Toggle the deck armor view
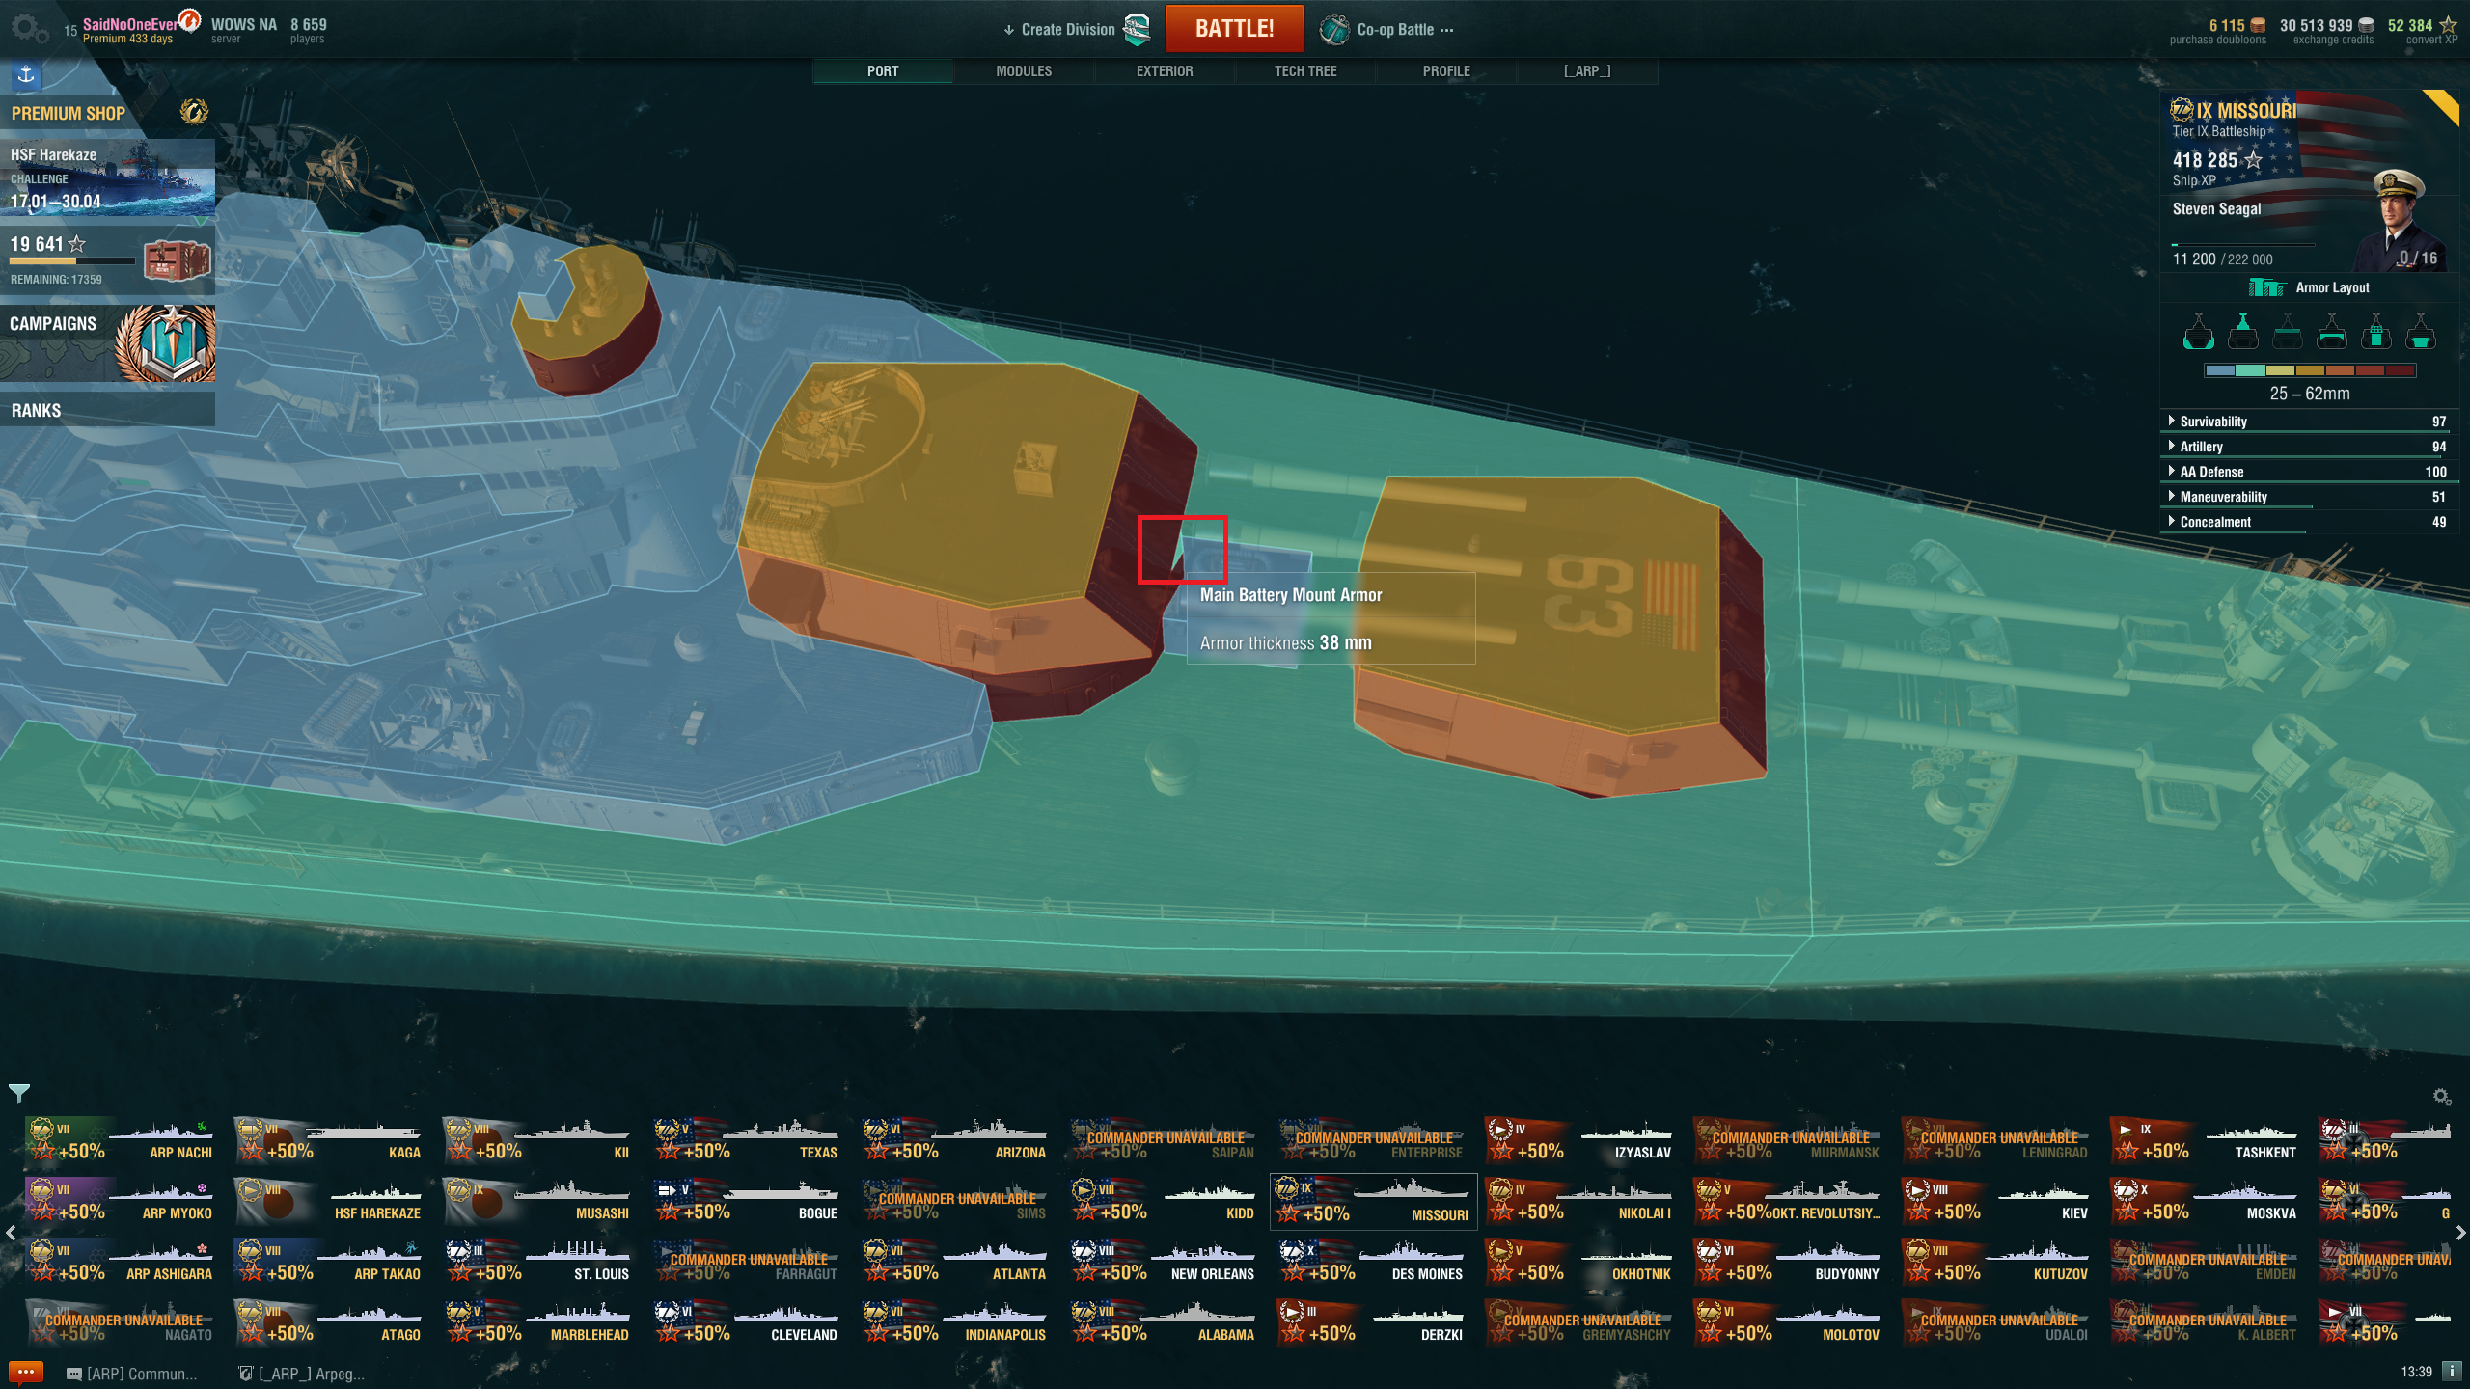Screen dimensions: 2470x1389 point(2288,333)
